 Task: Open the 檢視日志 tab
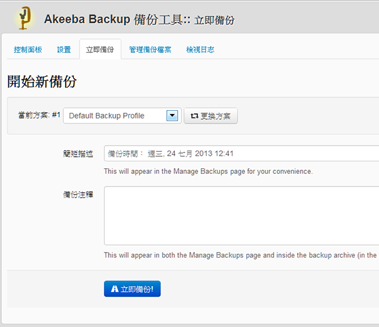coord(200,49)
